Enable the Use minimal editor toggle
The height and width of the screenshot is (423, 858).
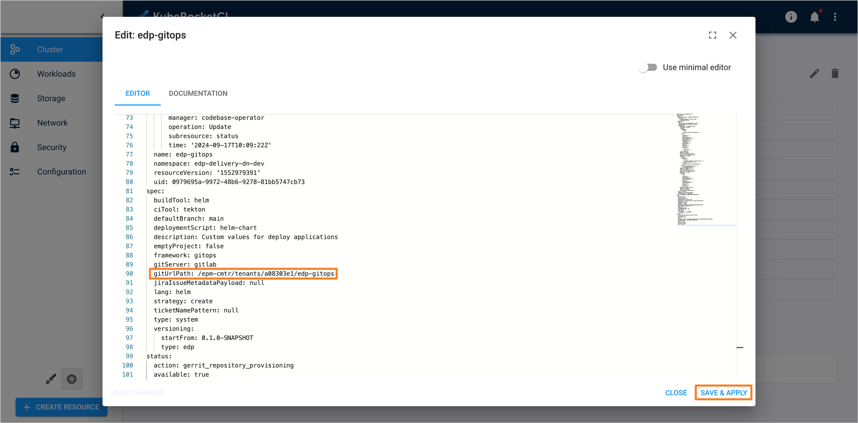point(648,67)
